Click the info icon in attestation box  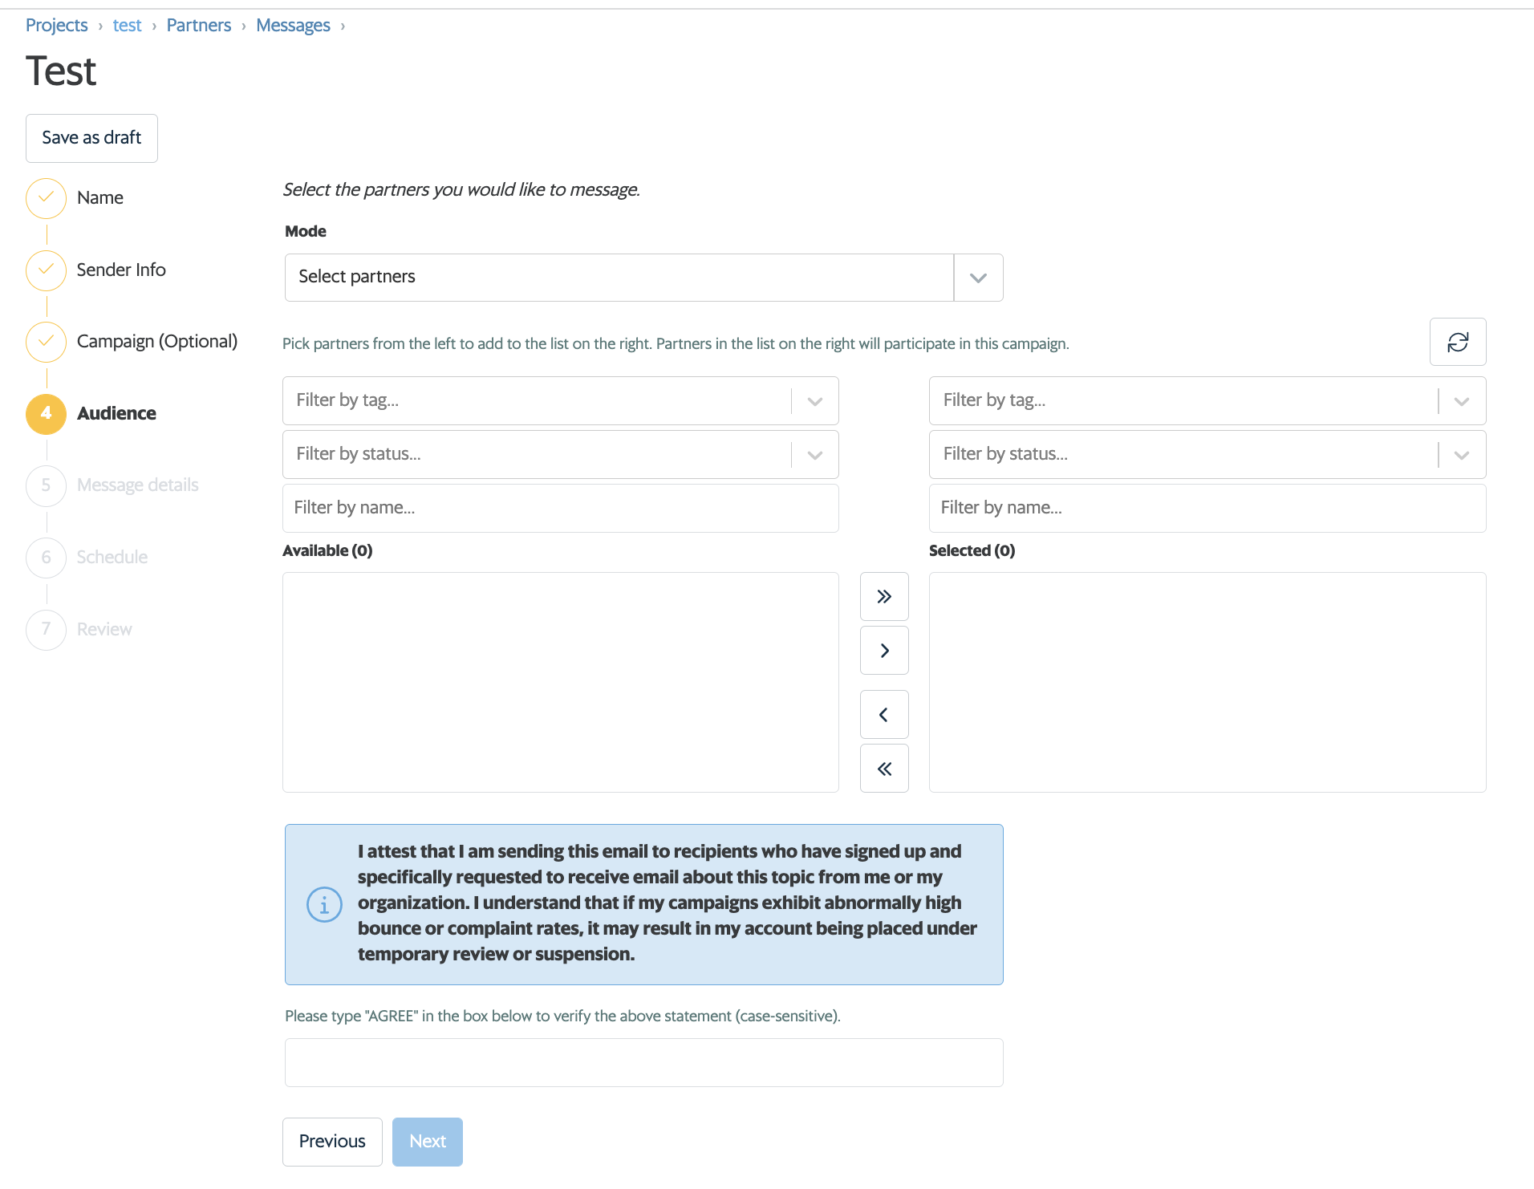tap(324, 904)
